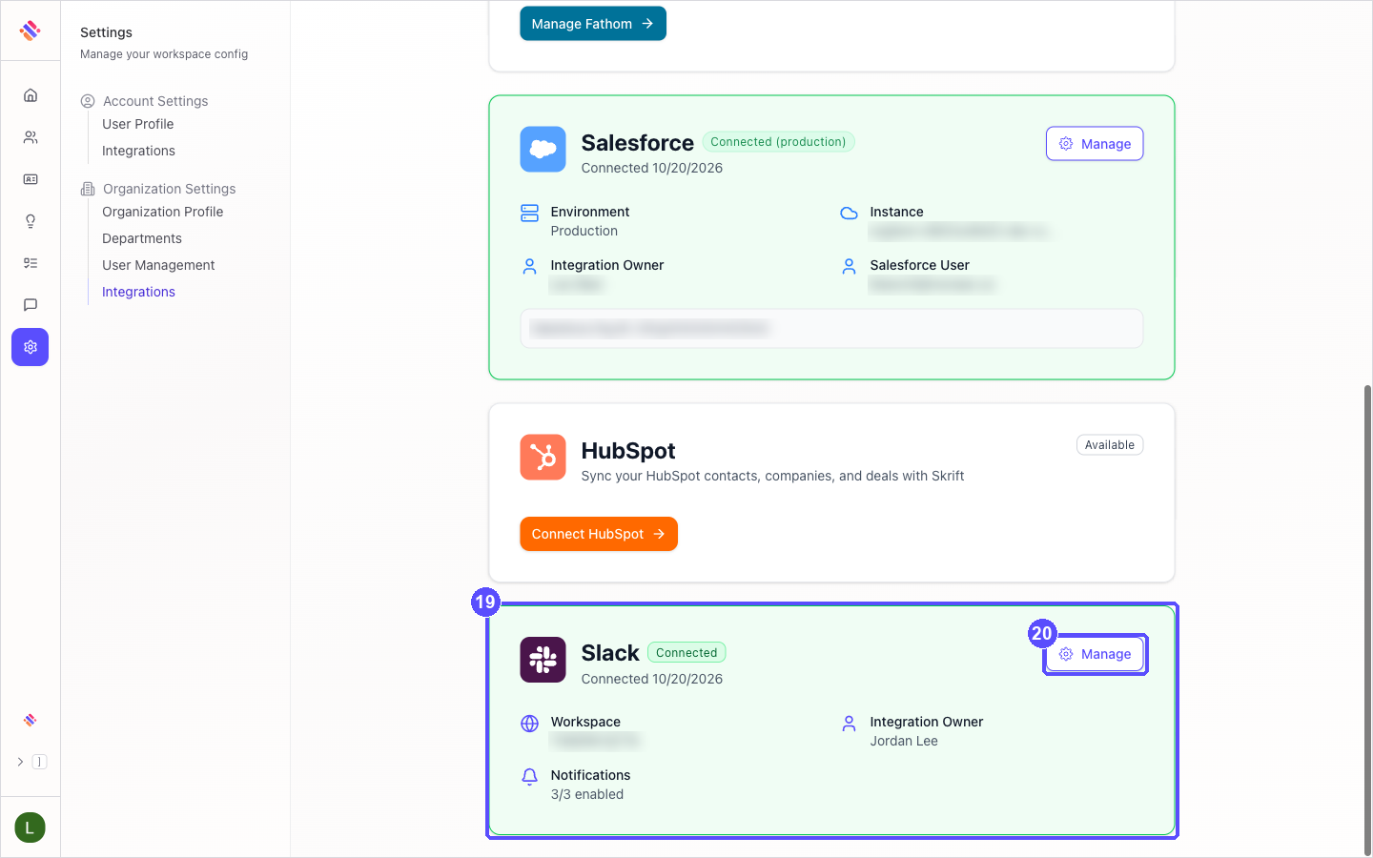The height and width of the screenshot is (858, 1373).
Task: Click the Organization Settings building icon
Action: pos(88,189)
